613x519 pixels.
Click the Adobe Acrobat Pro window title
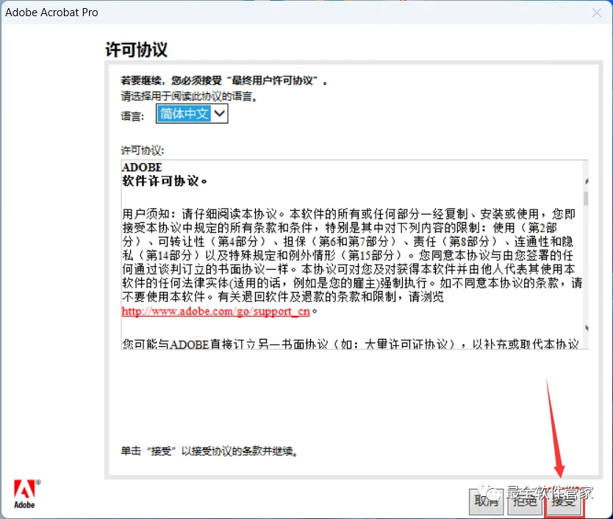[x=51, y=12]
